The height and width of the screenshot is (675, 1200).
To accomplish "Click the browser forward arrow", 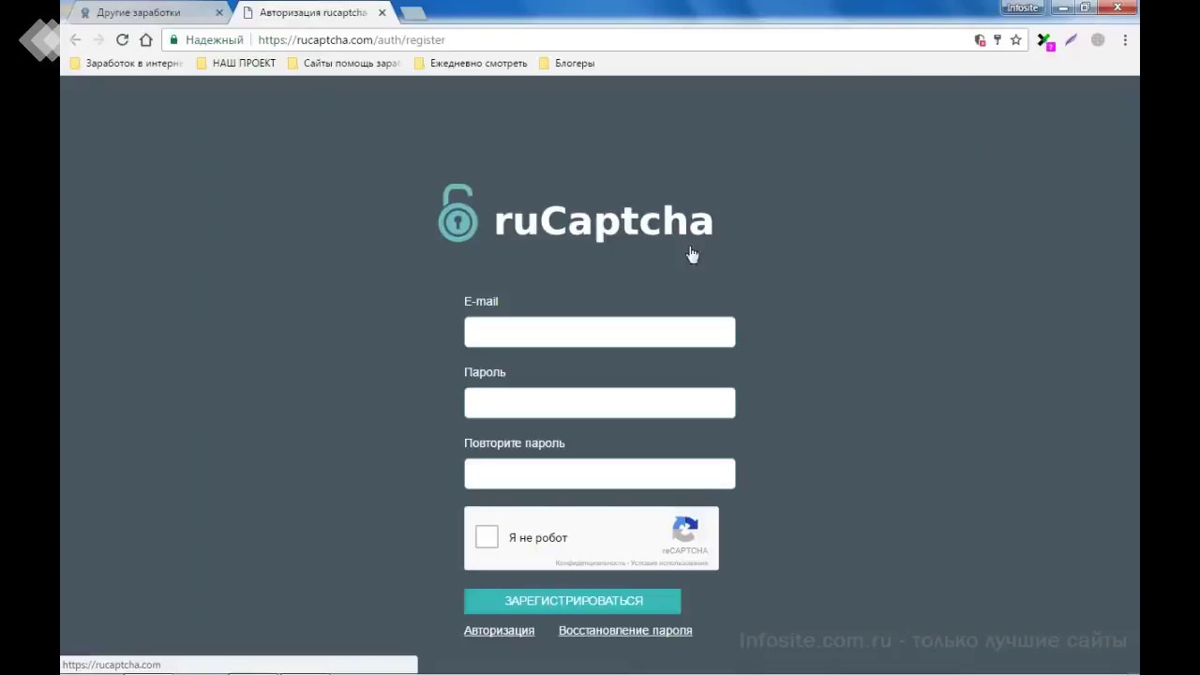I will (98, 40).
